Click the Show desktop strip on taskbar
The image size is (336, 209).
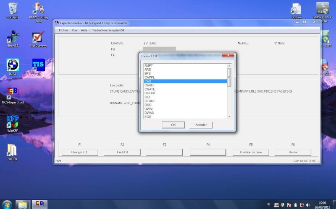click(334, 205)
